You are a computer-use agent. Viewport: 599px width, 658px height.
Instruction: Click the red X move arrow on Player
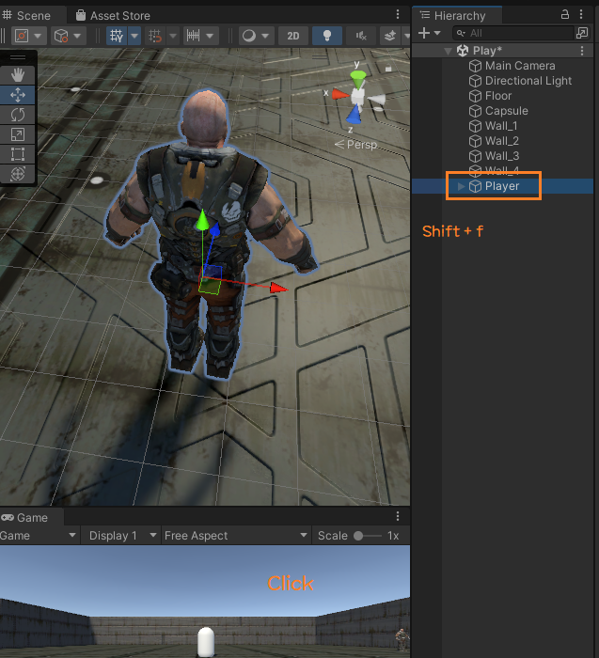tap(278, 288)
